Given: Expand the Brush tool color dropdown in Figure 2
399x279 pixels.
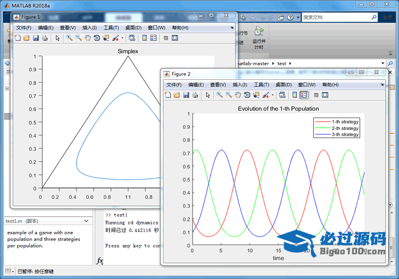Looking at the screenshot, I should [272, 95].
